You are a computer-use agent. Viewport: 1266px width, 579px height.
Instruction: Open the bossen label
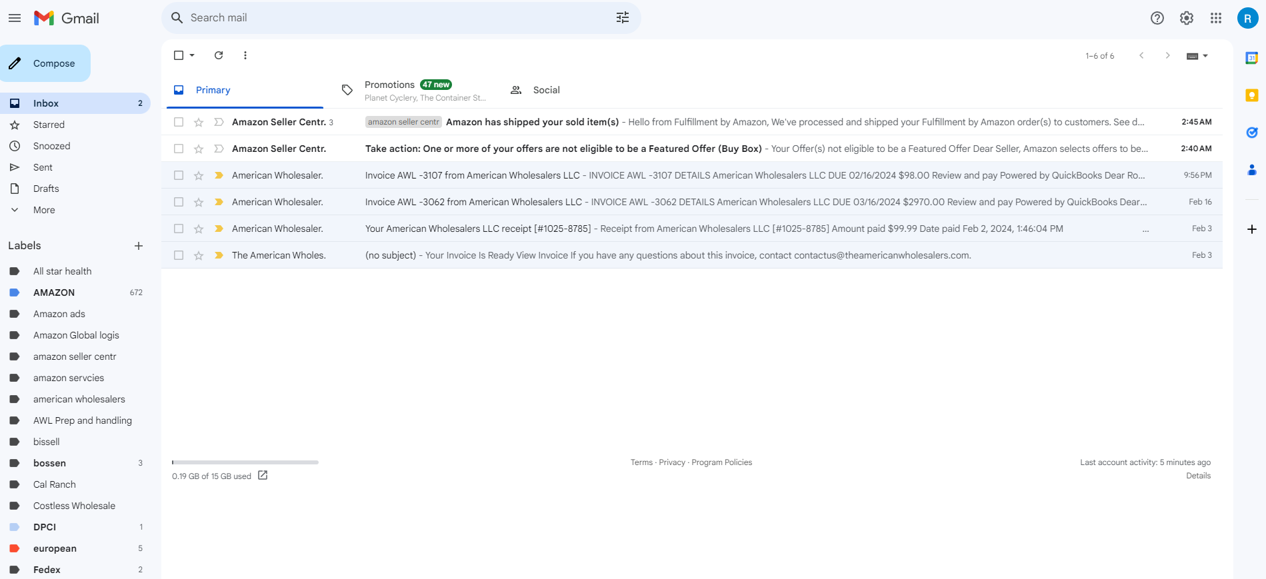[75, 463]
